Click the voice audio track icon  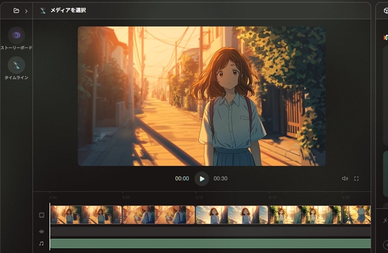tap(42, 231)
